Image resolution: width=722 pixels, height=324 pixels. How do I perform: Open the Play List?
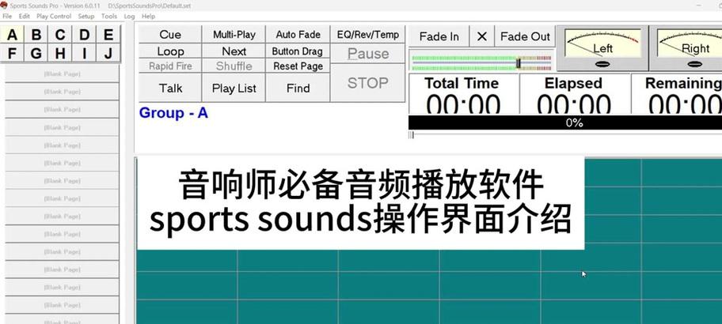234,88
